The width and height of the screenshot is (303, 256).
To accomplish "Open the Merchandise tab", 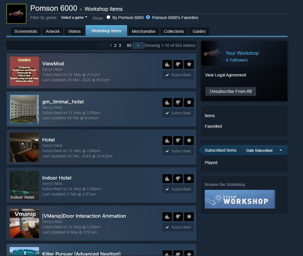I will (143, 31).
